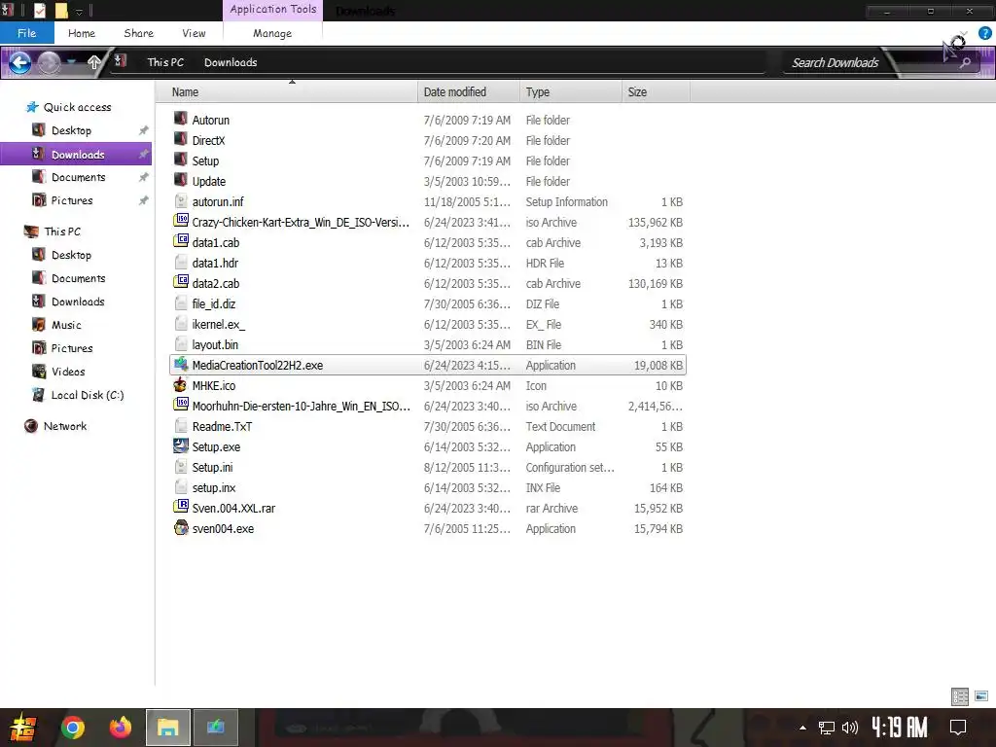Show hidden tray icons arrow
This screenshot has width=996, height=747.
click(802, 728)
